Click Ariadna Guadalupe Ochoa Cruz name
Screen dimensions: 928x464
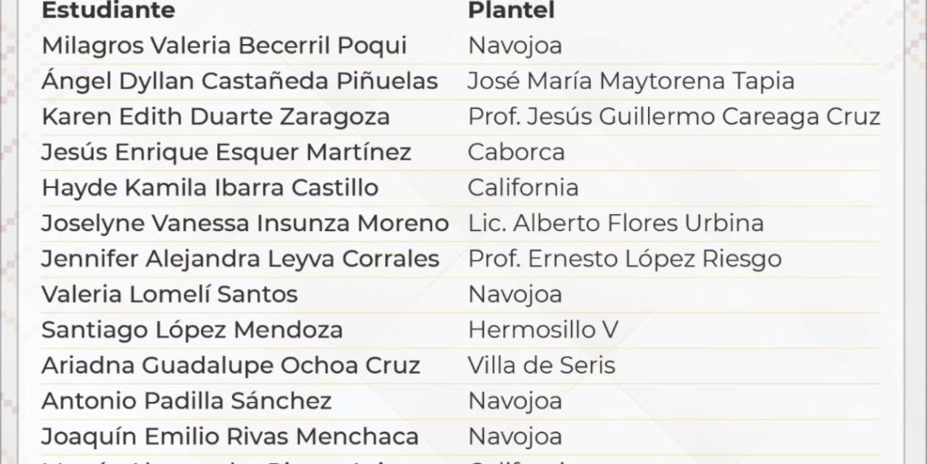tap(230, 365)
